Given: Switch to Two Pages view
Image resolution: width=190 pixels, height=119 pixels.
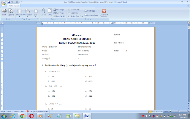Looking at the screenshot, I should [x=59, y=13].
